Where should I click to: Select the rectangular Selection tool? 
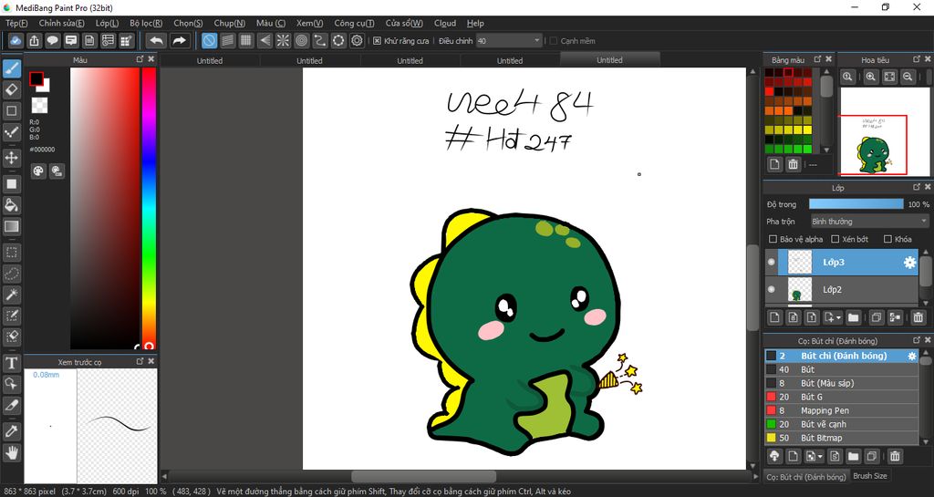11,253
